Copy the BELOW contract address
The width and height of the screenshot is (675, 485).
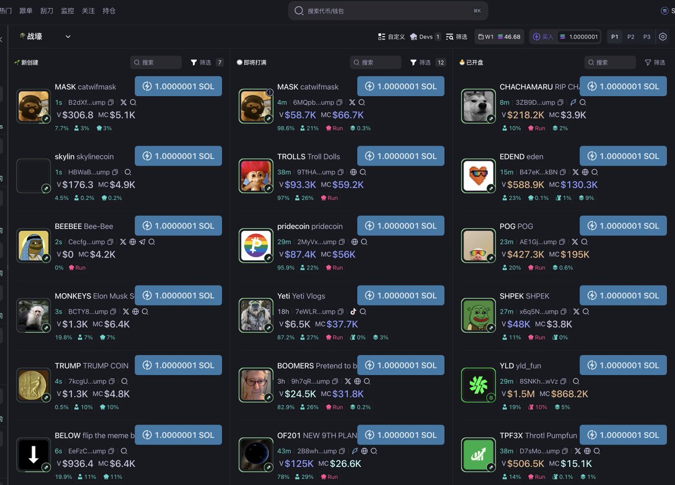[112, 451]
